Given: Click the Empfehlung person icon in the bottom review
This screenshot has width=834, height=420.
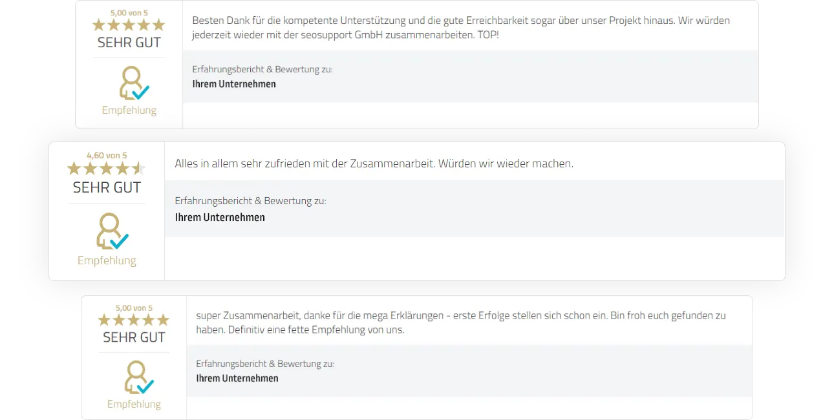Looking at the screenshot, I should tap(138, 377).
